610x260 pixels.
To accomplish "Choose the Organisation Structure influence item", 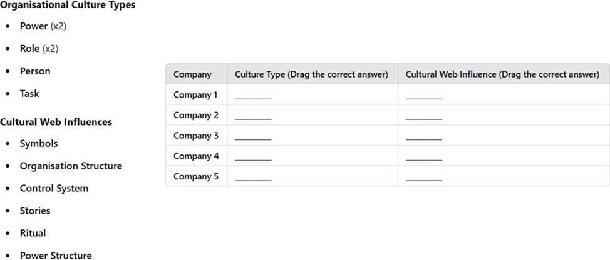I will 71,166.
